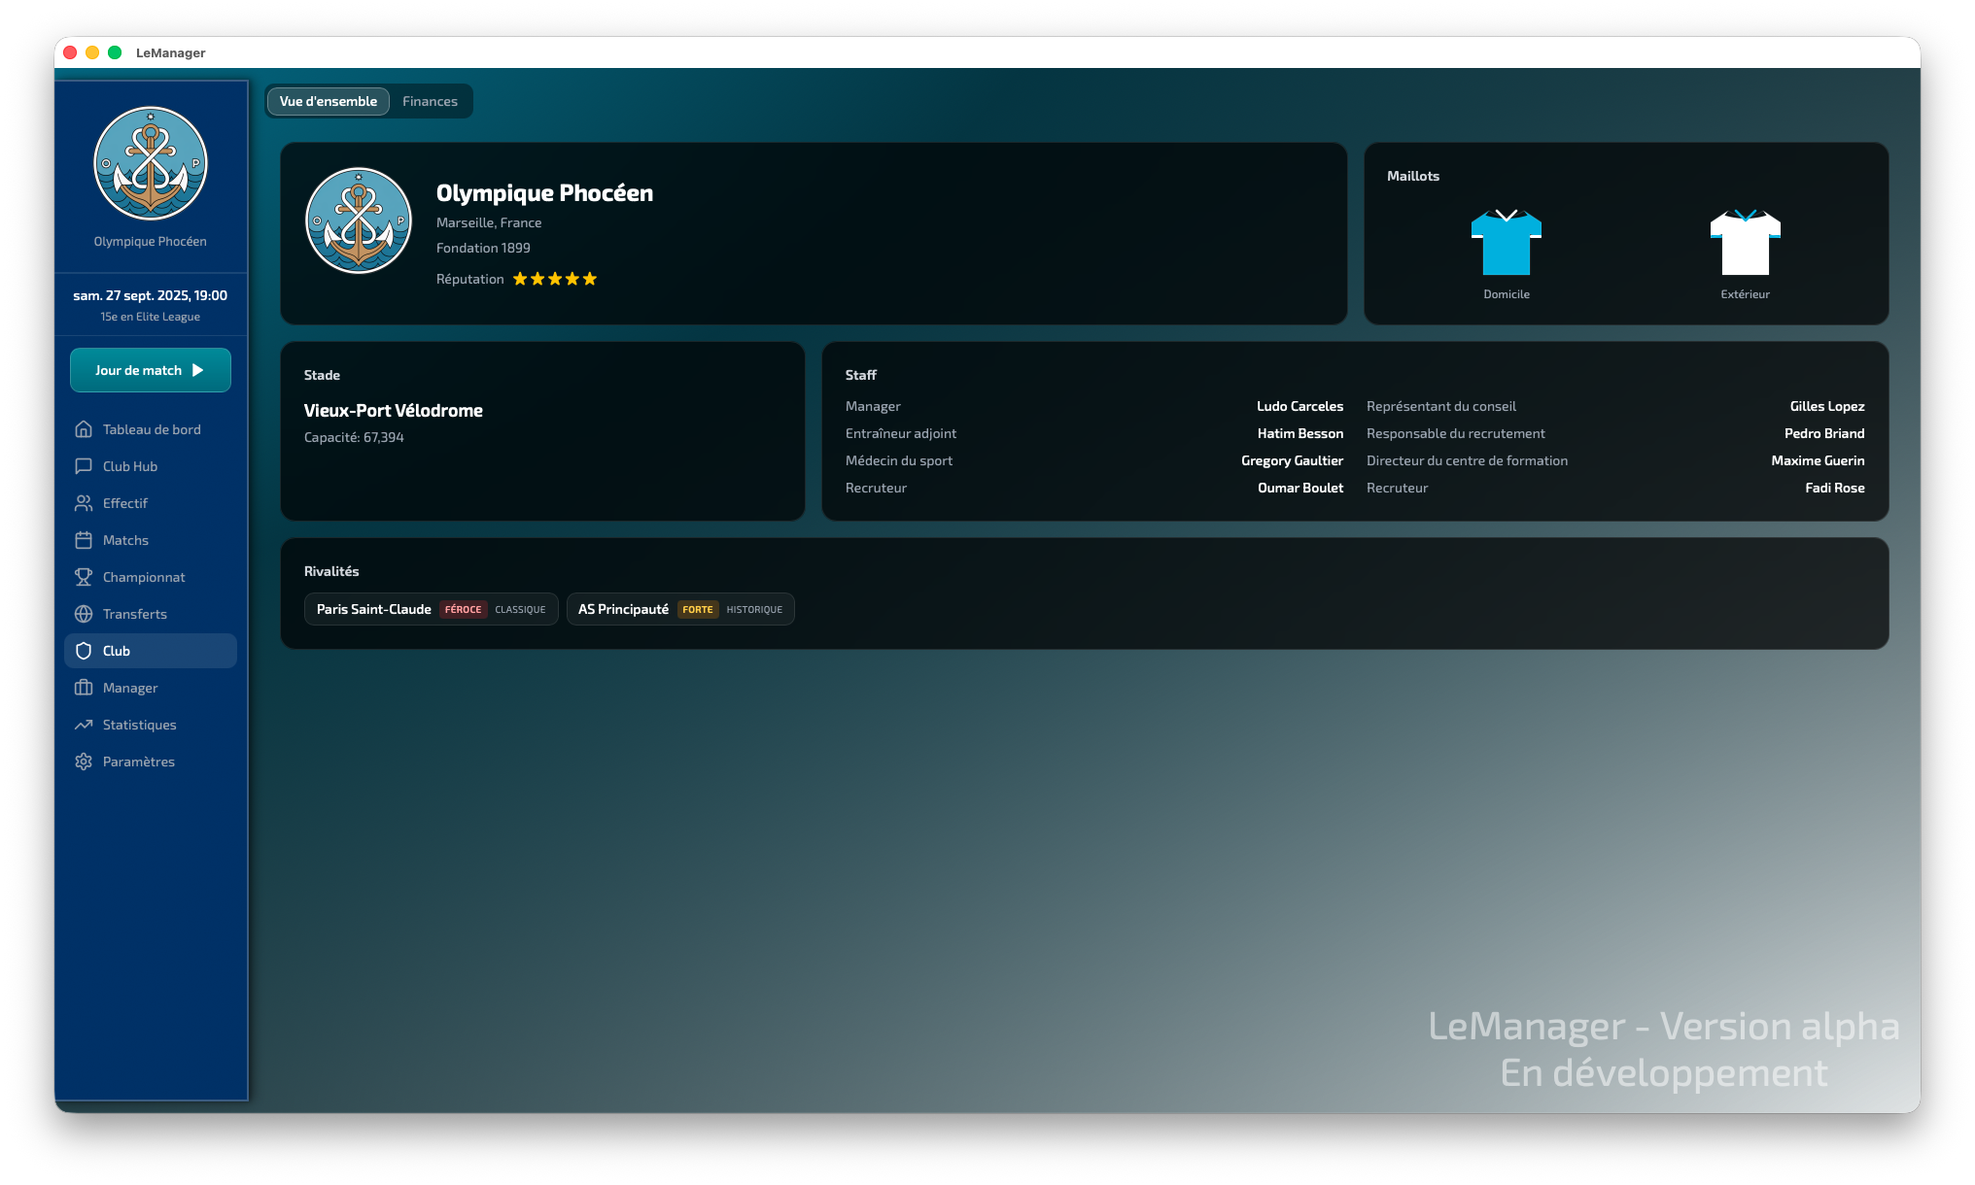Viewport: 1975px width, 1185px height.
Task: Click academy director Maxime Guerin
Action: pos(1818,460)
